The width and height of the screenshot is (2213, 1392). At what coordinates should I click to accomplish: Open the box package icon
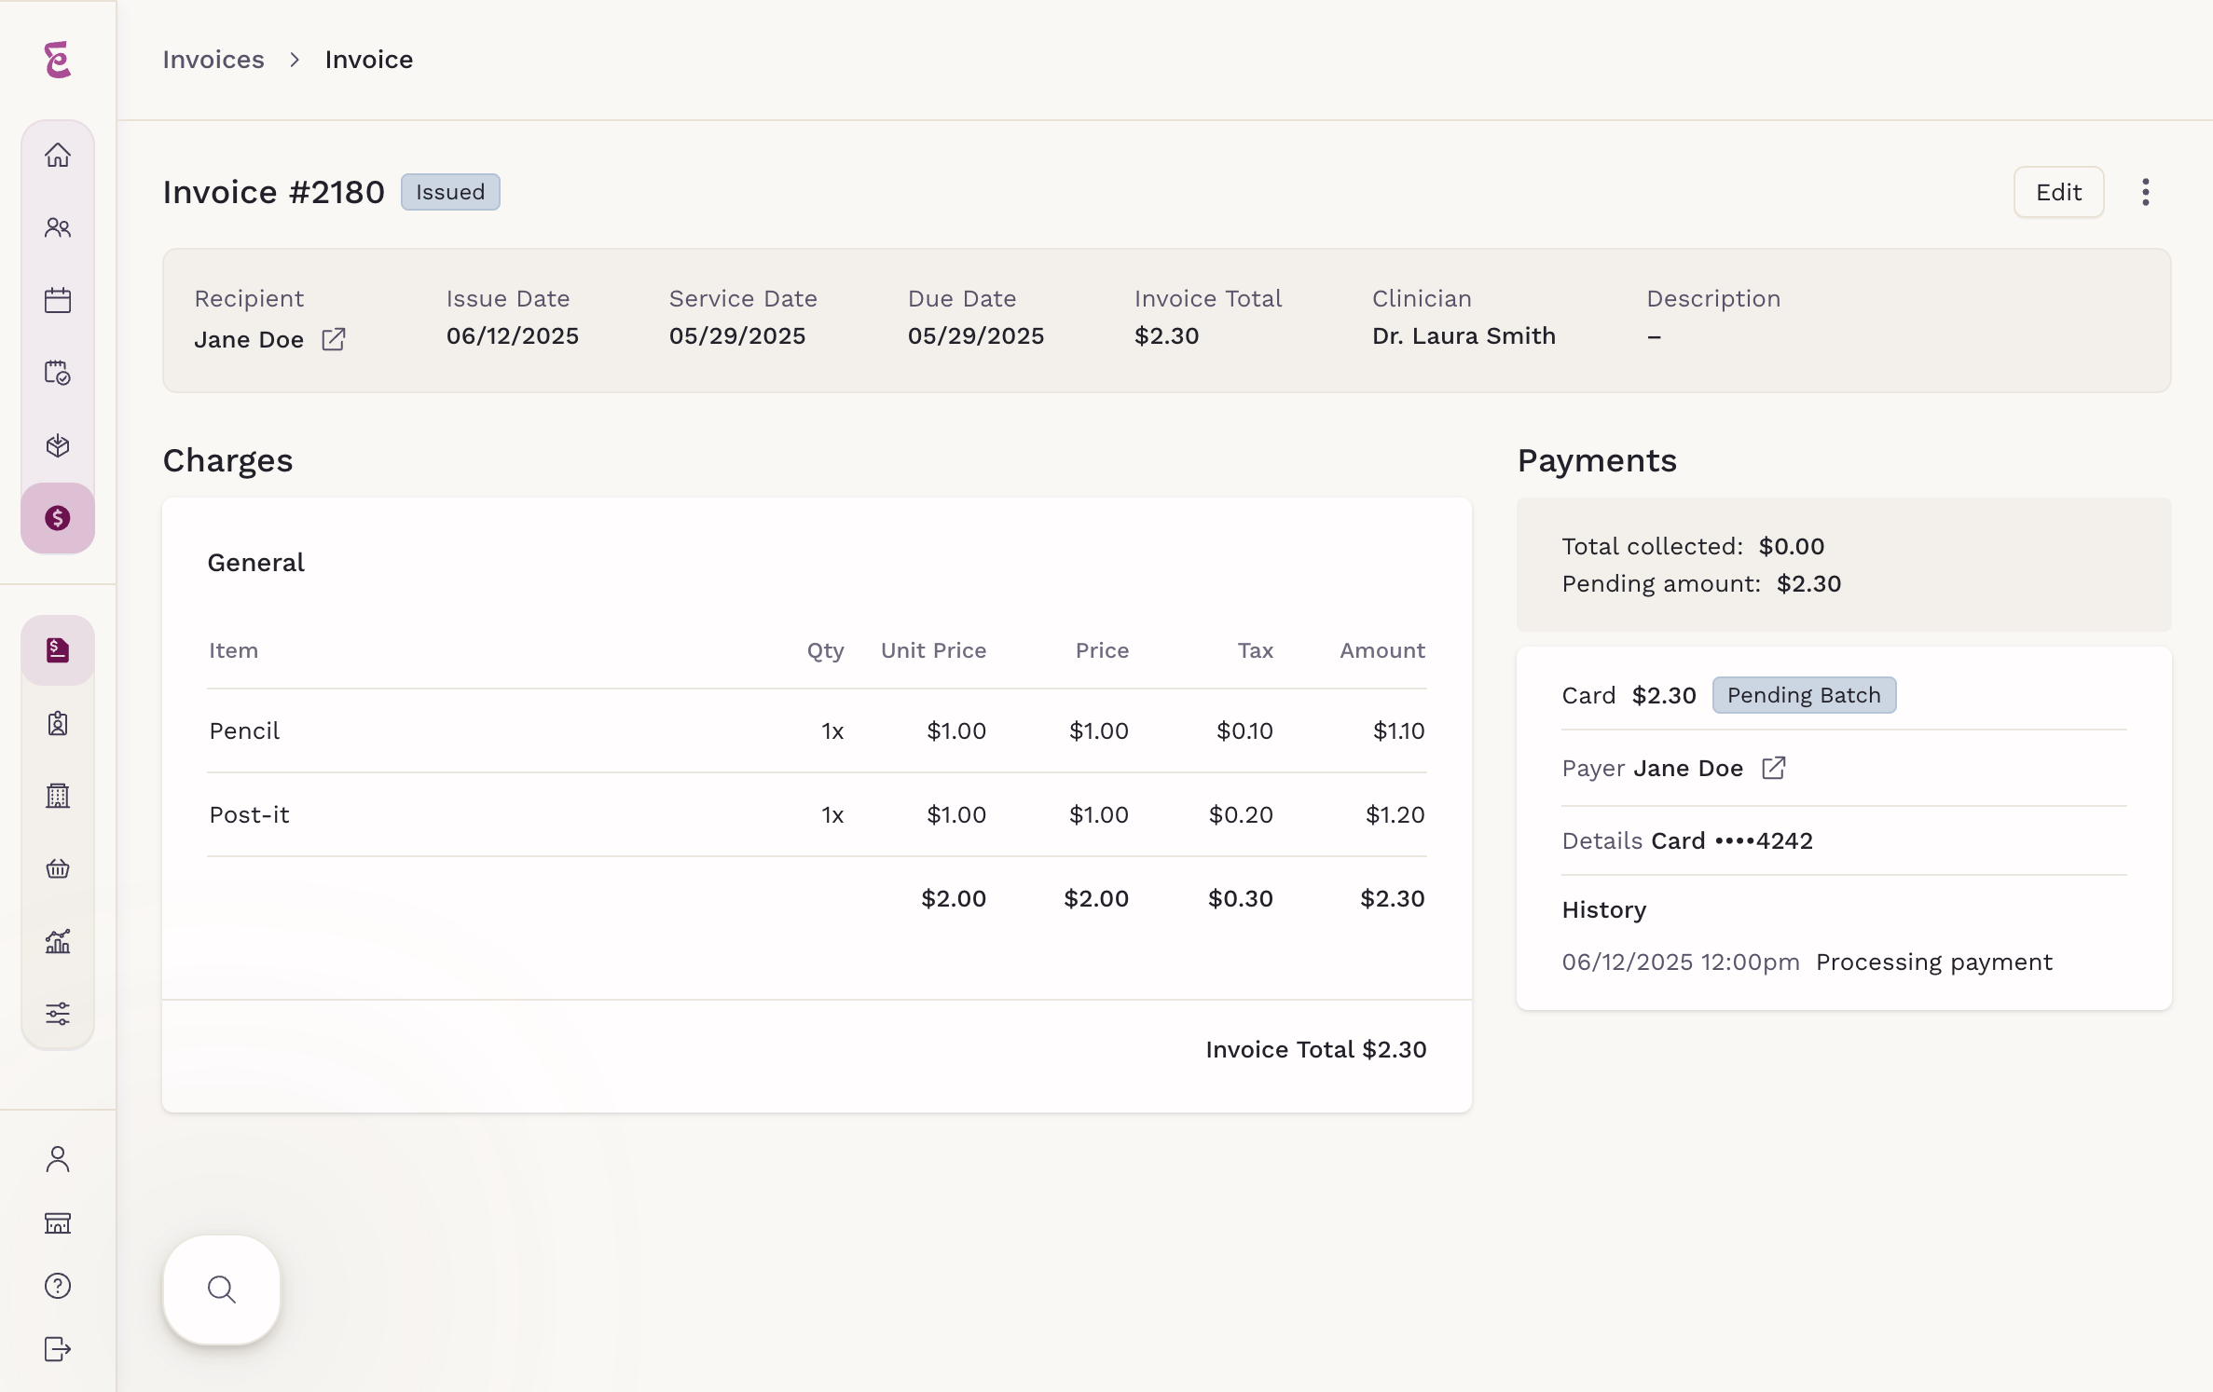tap(58, 445)
